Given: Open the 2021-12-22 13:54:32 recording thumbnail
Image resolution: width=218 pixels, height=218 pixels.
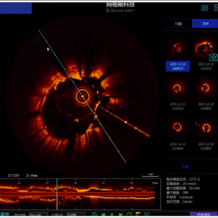Looking at the screenshot, I should pyautogui.click(x=177, y=88).
